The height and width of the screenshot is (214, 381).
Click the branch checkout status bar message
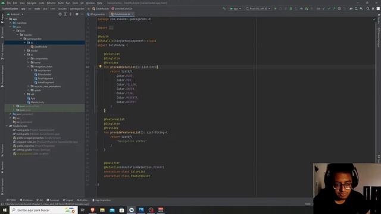[x=47, y=204]
